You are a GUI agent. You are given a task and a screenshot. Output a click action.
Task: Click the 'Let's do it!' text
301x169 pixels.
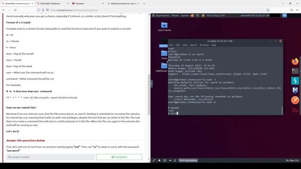[13, 131]
